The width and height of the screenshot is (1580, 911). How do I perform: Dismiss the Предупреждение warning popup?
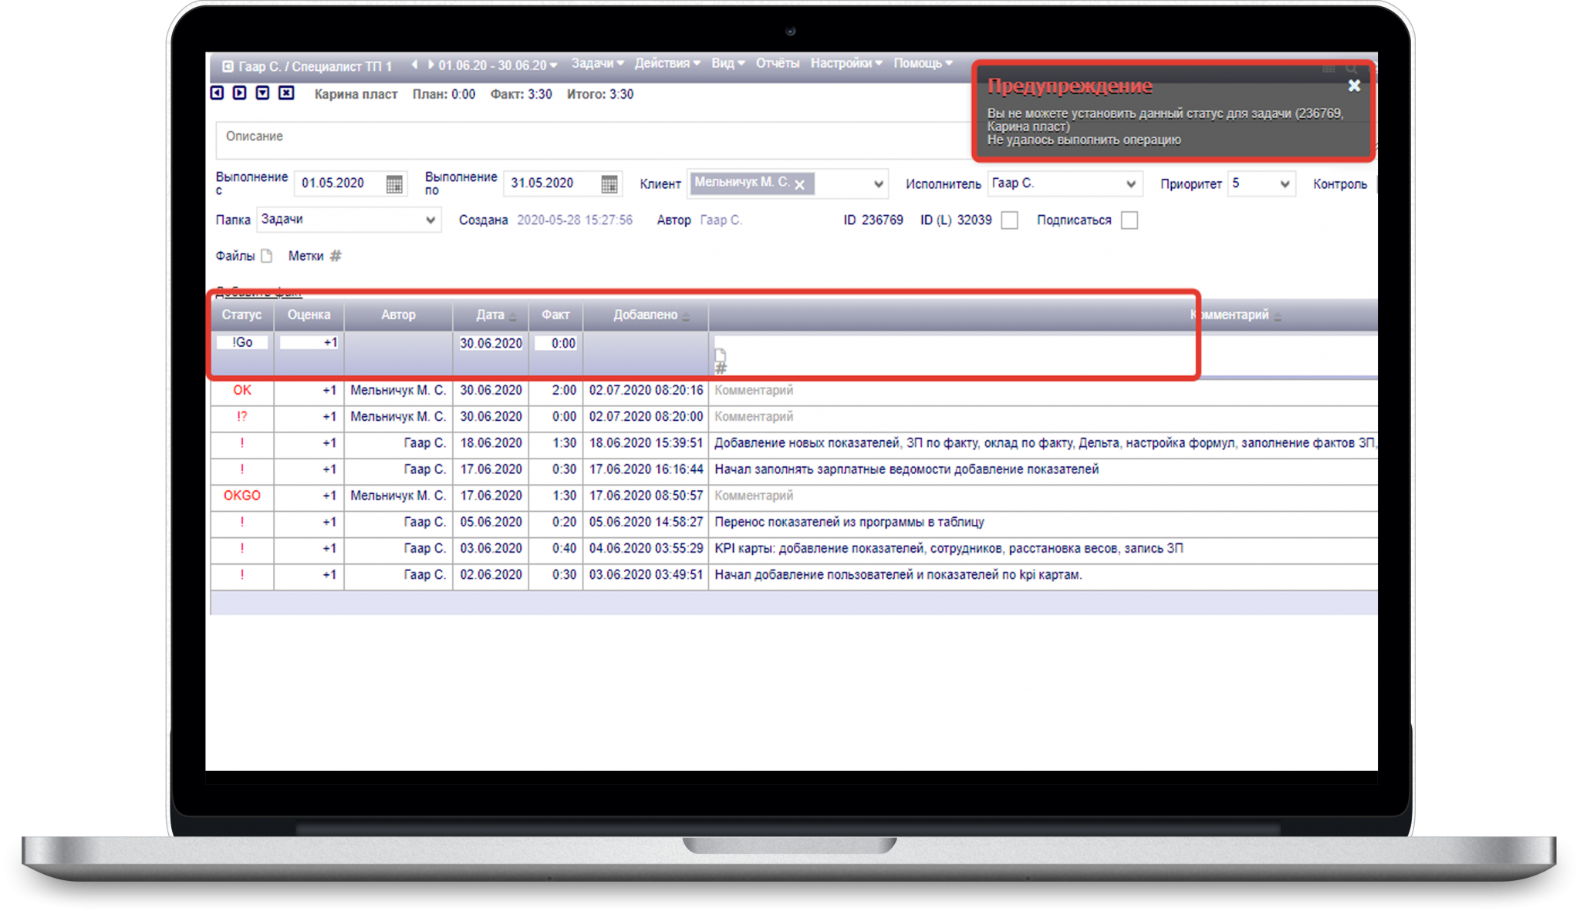click(1354, 86)
